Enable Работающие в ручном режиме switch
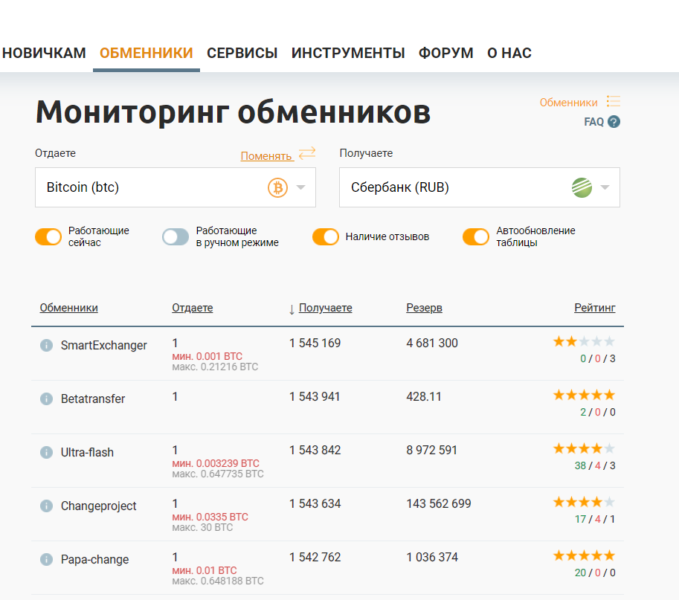 [176, 236]
